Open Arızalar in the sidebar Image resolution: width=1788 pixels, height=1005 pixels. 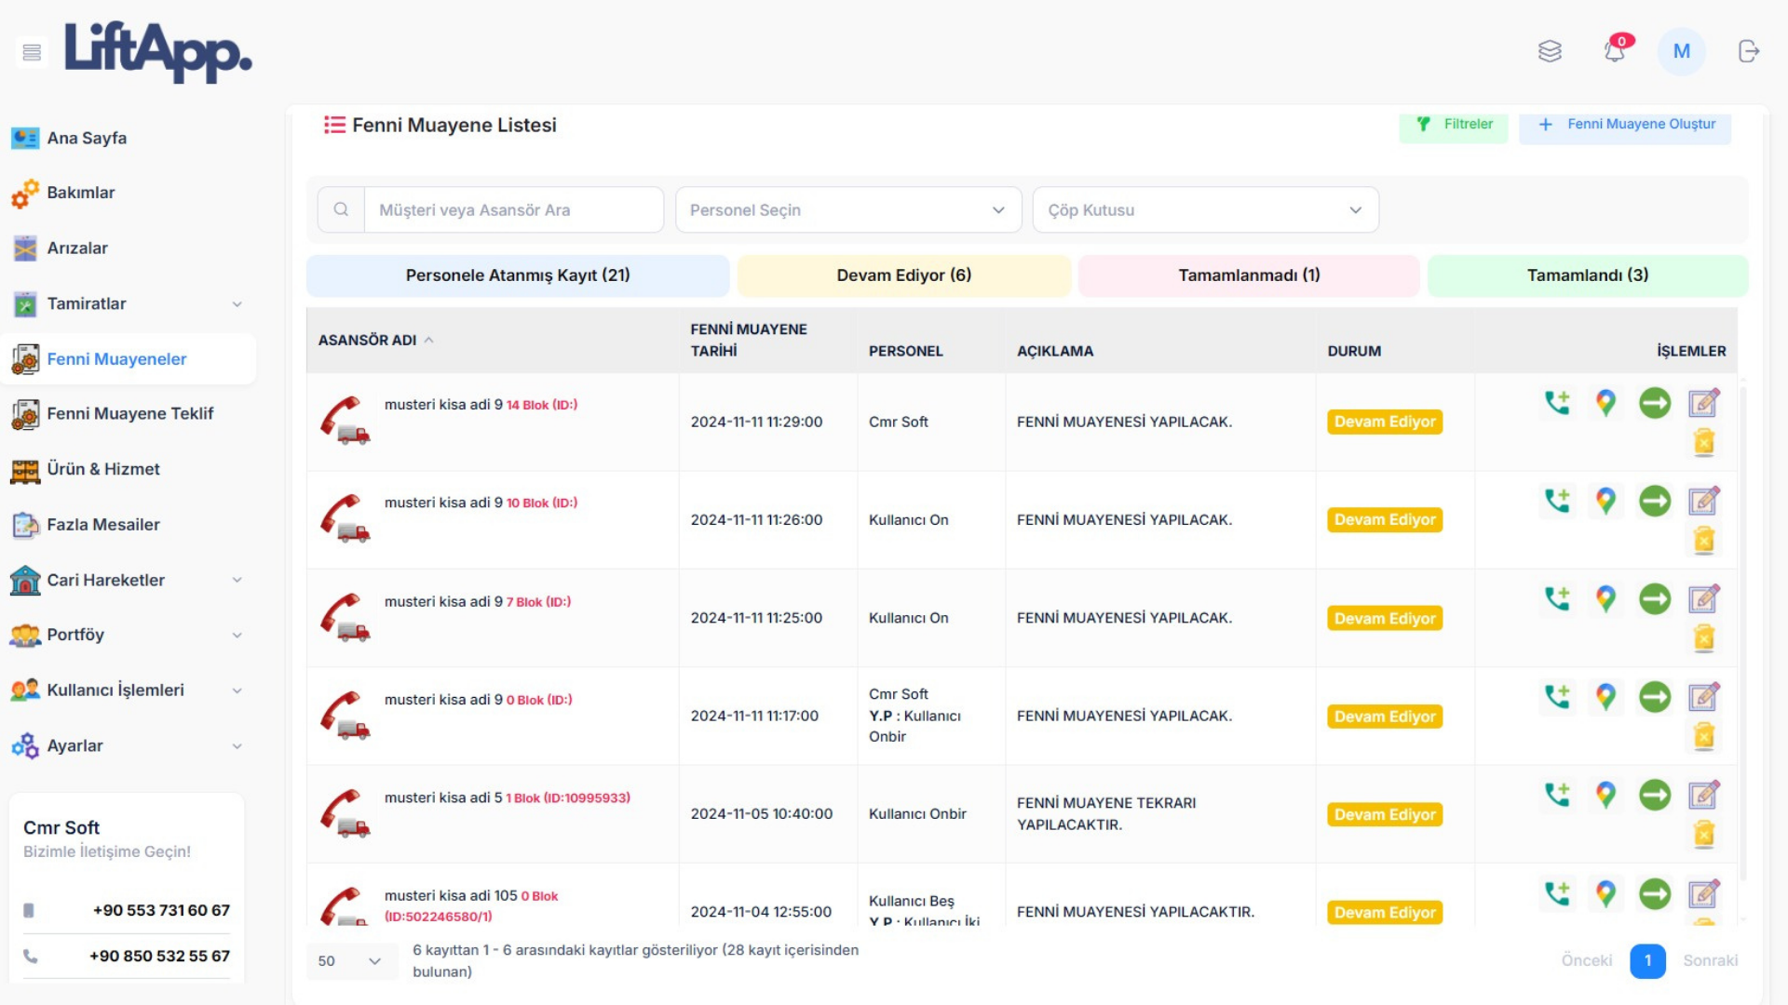tap(77, 248)
